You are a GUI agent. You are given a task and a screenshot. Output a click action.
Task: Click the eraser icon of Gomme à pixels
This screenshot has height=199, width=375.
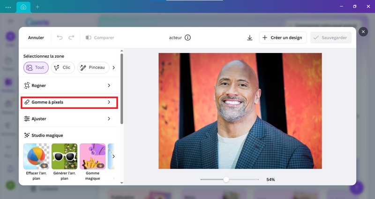[x=27, y=102]
